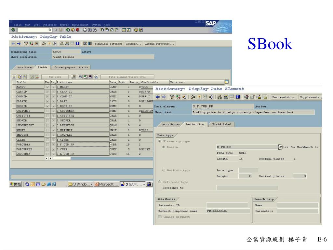Screen dimensions: 333x250
Task: Click the Copy icon above the Fields grid
Action: (19, 77)
